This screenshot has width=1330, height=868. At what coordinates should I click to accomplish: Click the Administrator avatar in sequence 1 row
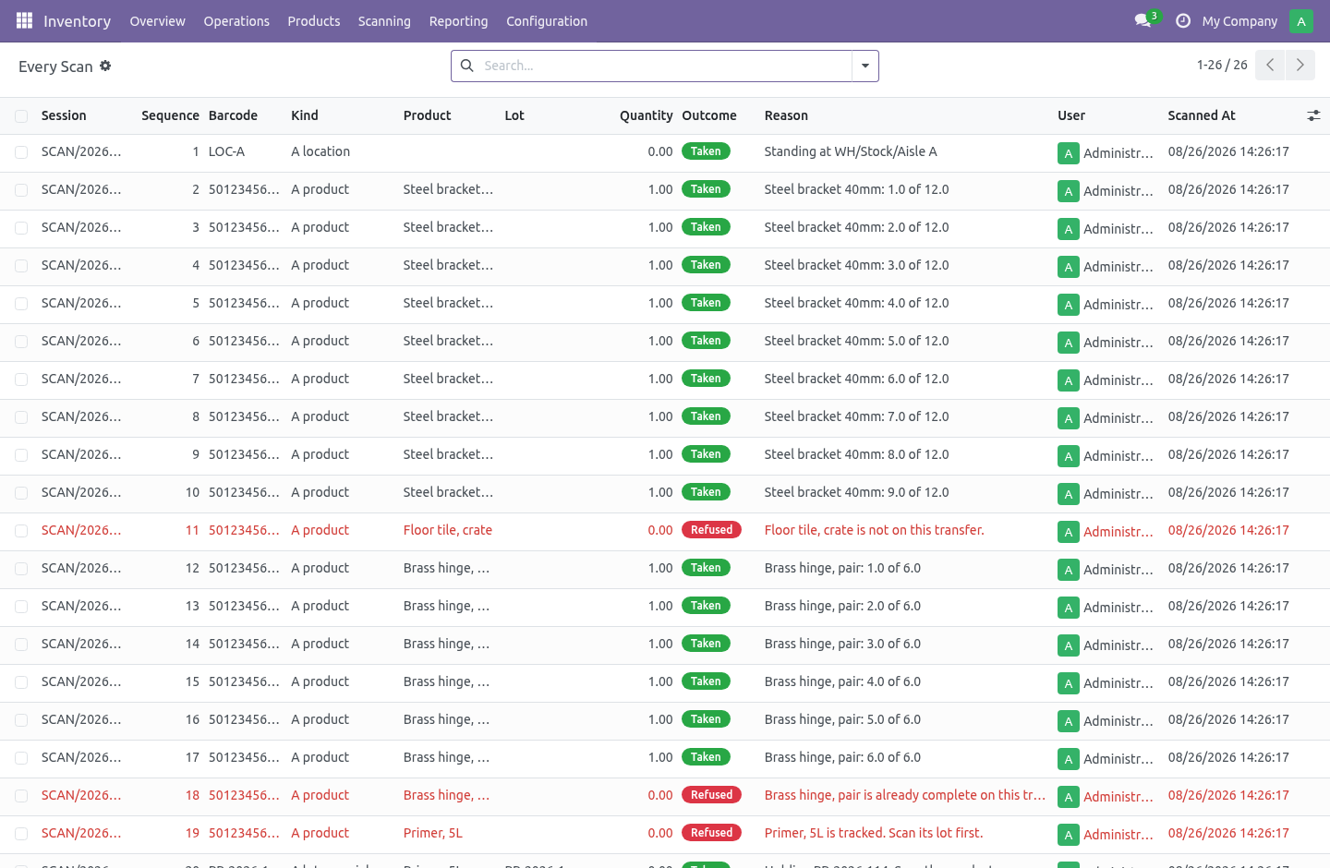click(x=1069, y=153)
